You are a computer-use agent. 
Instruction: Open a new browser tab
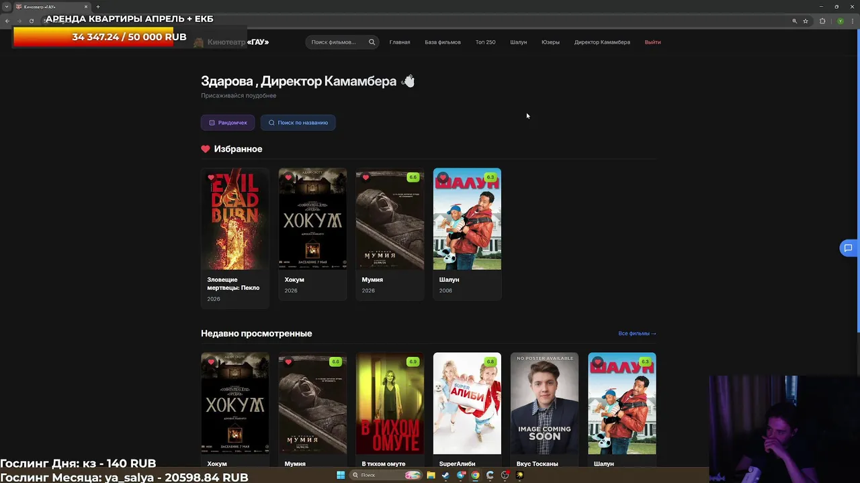(x=97, y=7)
